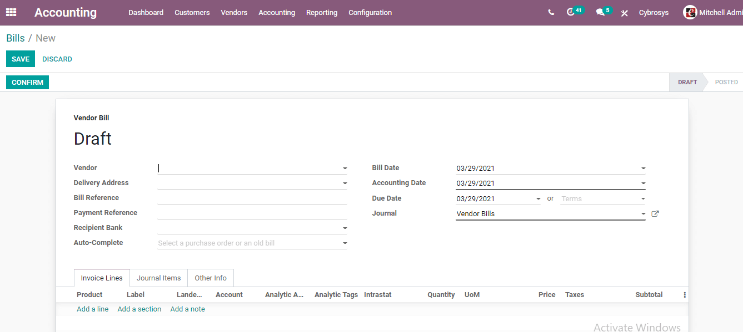Expand Delivery Address dropdown arrow
The height and width of the screenshot is (332, 743).
(345, 183)
